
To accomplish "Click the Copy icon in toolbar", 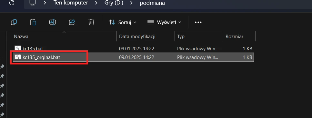I will click(14, 22).
